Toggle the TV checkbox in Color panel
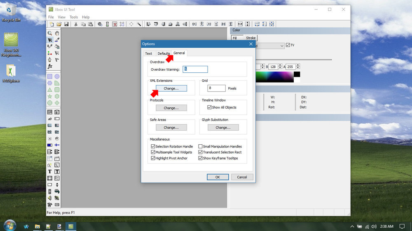412x231 pixels. coord(288,45)
